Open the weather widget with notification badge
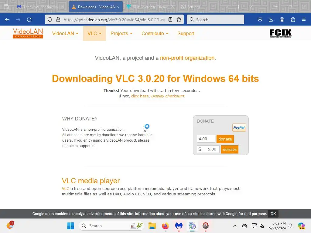Viewport: 311px width, 233px height. pyautogui.click(x=10, y=225)
